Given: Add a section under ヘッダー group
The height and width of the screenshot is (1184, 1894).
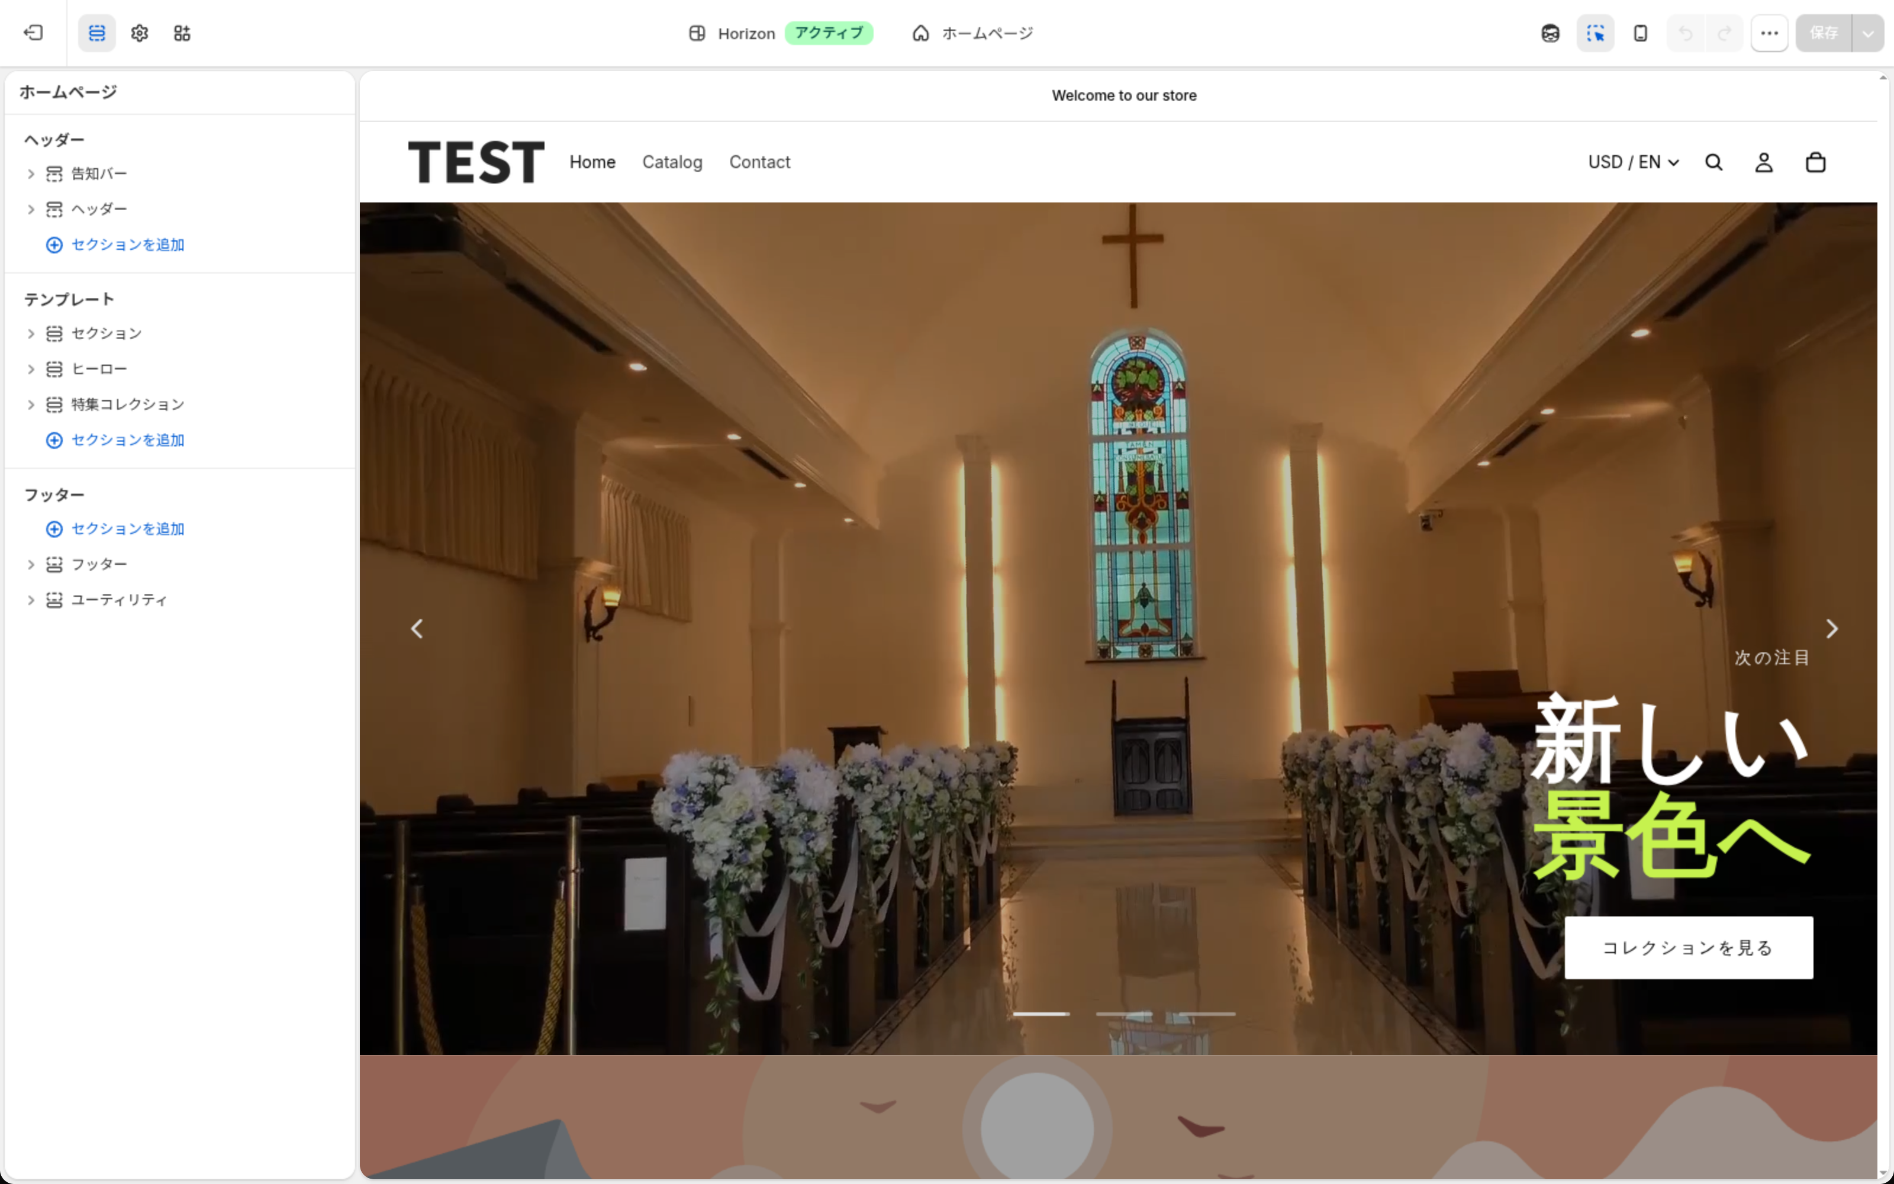Looking at the screenshot, I should 116,244.
